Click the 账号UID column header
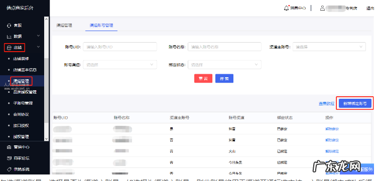The height and width of the screenshot is (181, 380). (61, 118)
